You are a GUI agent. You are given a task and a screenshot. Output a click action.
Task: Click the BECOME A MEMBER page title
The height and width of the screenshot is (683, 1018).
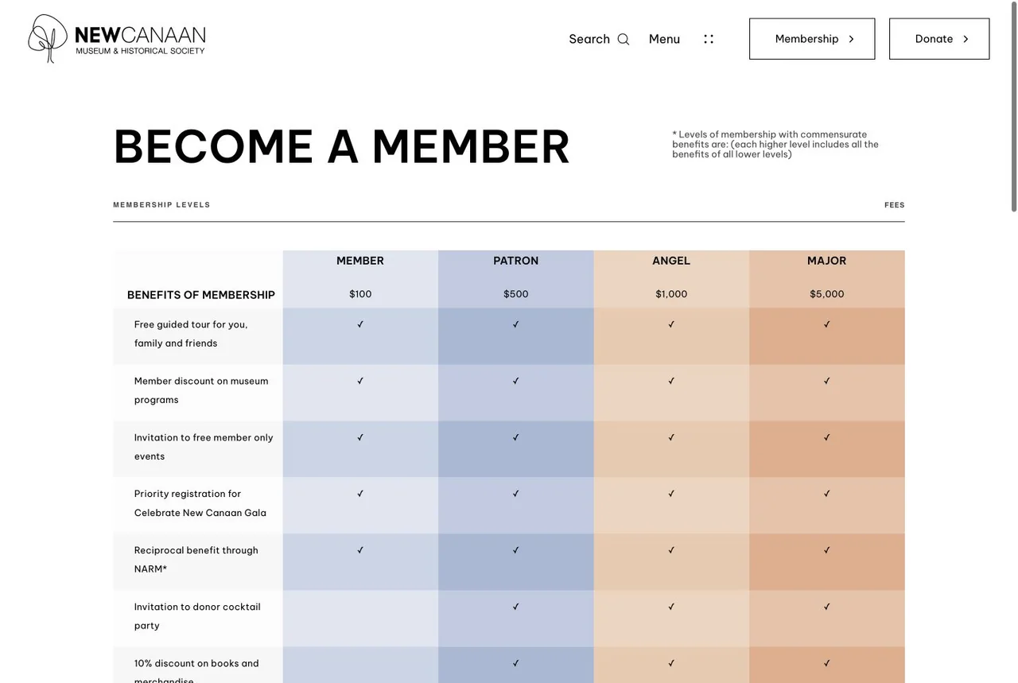click(342, 146)
